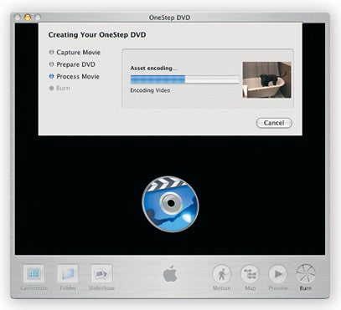The height and width of the screenshot is (310, 341).
Task: Click the dog-in-bathtub video thumbnail
Action: pos(266,79)
